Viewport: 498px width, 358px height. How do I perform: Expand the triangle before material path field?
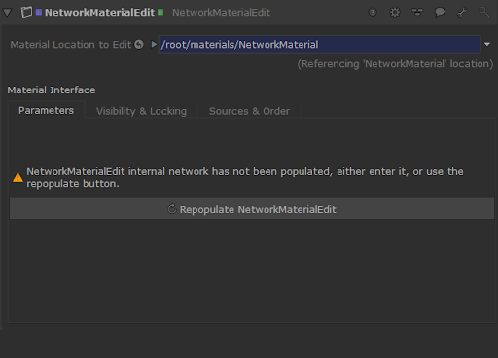154,44
